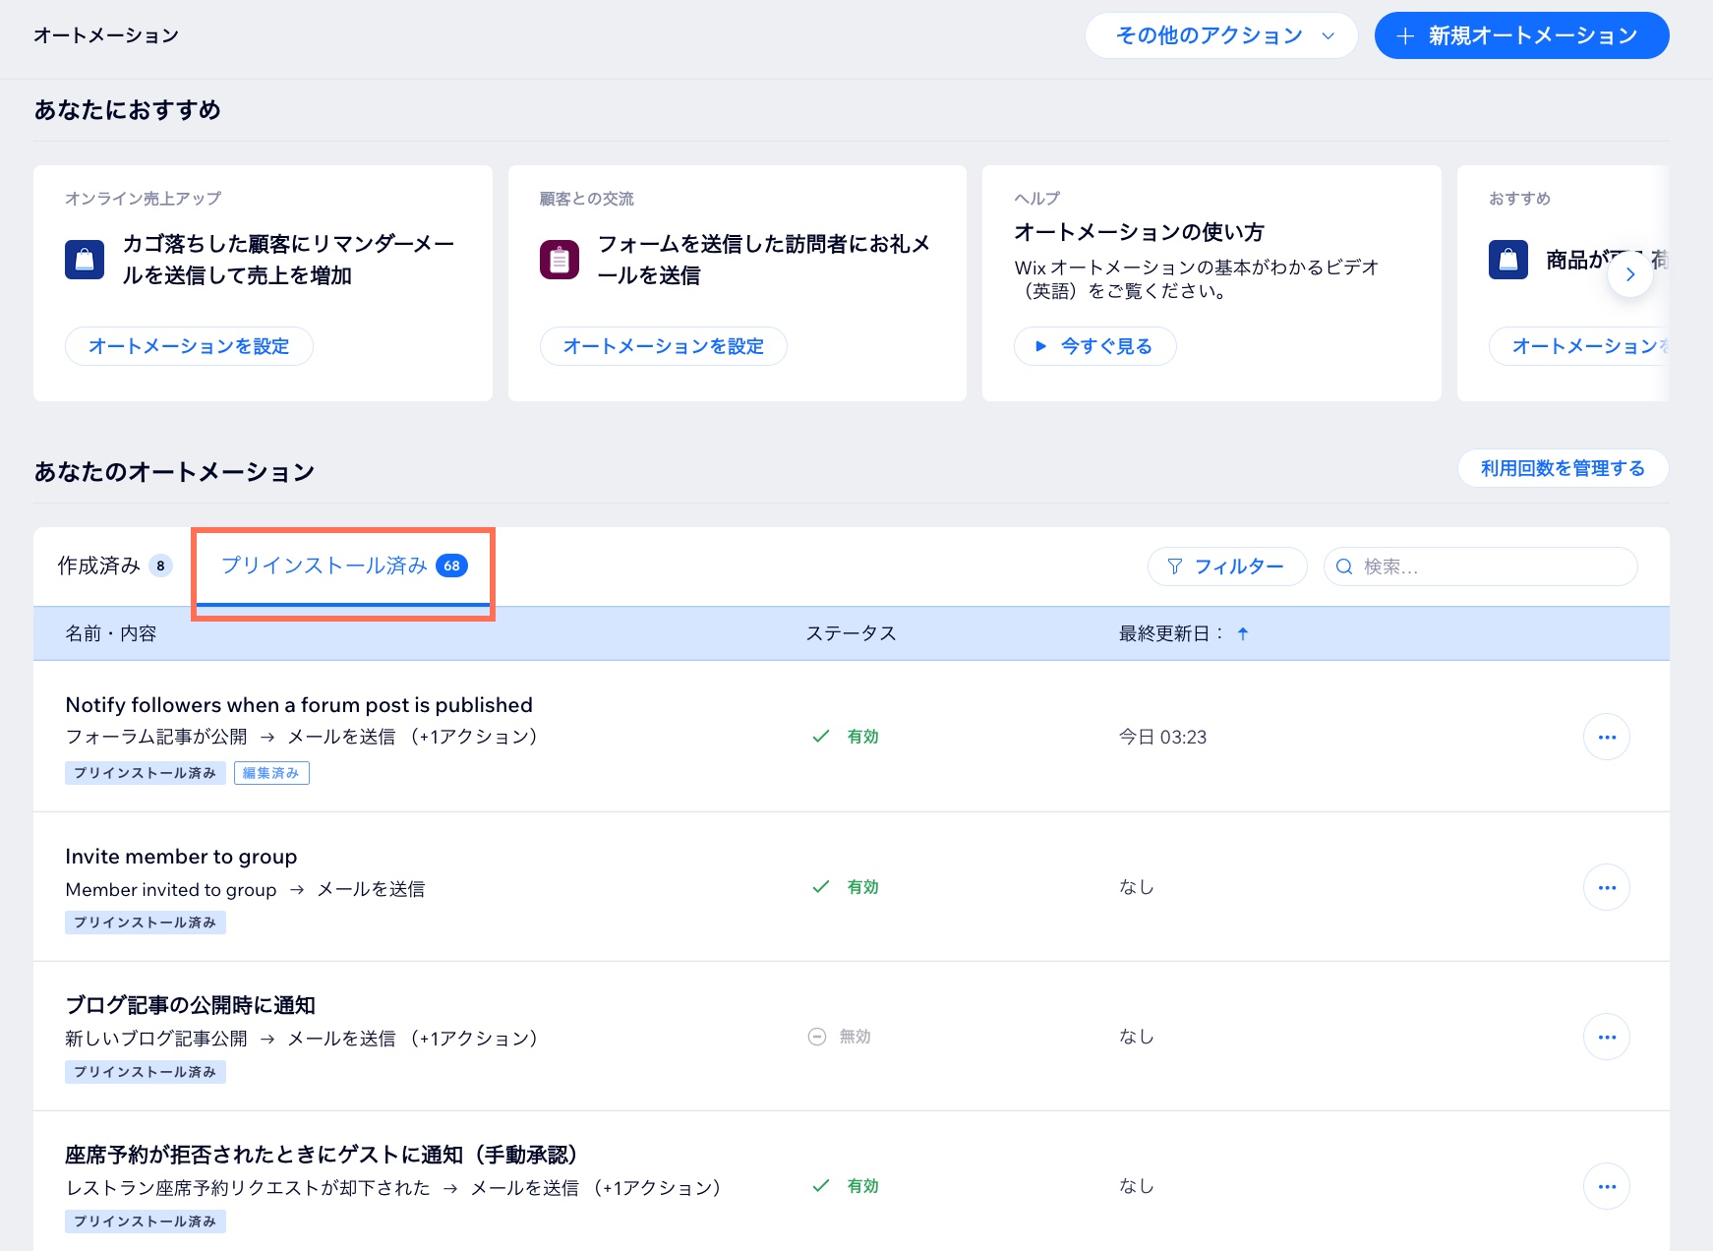Open more actions for Invite member row
Image resolution: width=1713 pixels, height=1251 pixels.
coord(1607,887)
